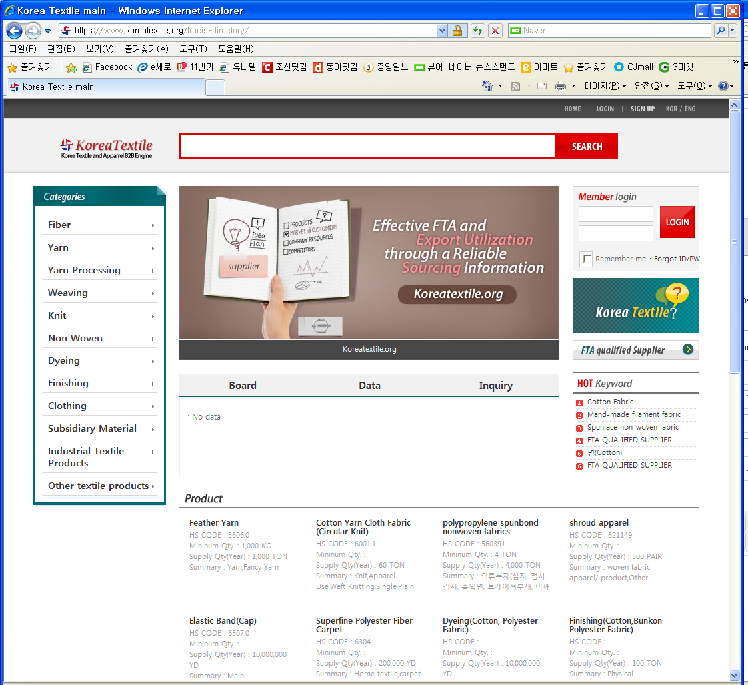The image size is (748, 685).
Task: Open the e세로 favorites bookmark
Action: tap(154, 67)
